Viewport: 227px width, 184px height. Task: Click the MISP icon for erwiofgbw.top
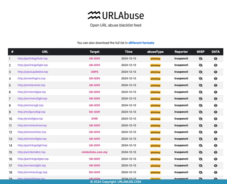(201, 119)
